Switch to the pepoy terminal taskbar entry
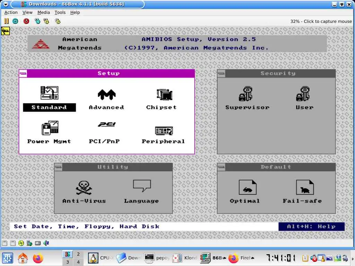 coord(157,258)
